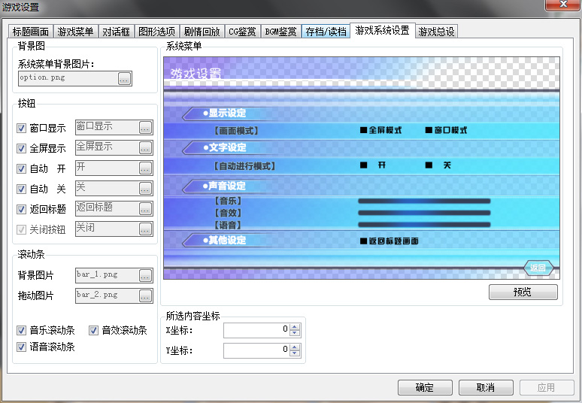This screenshot has height=403, width=582.
Task: Disable the 返回标题 checkbox
Action: coord(22,209)
